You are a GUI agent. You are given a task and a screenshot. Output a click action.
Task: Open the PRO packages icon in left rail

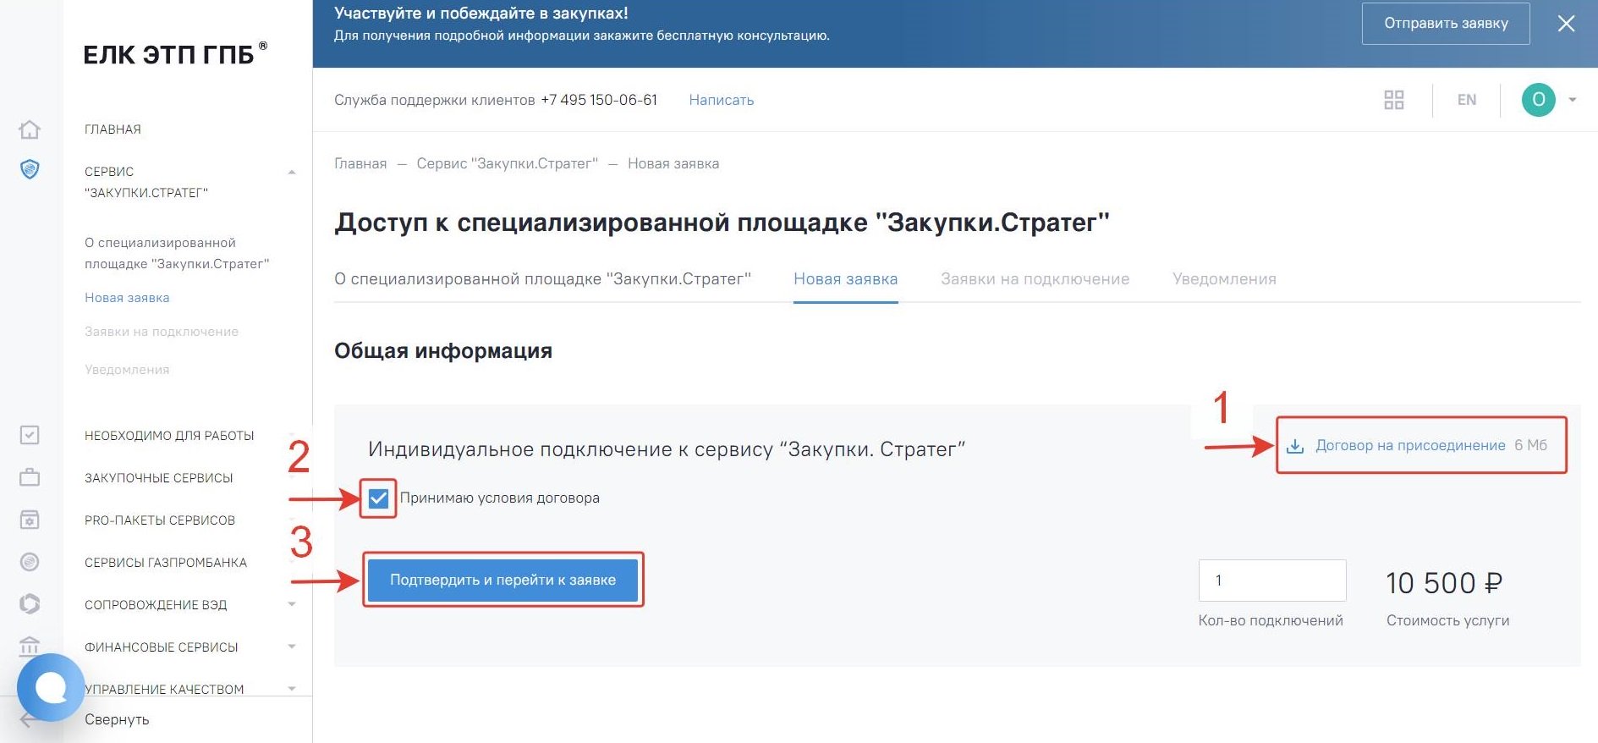pos(30,520)
